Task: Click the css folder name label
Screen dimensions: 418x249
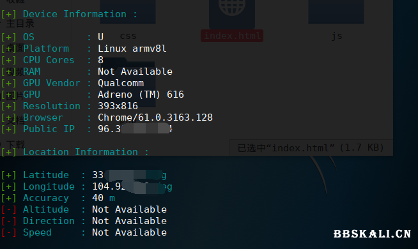Action: tap(128, 36)
